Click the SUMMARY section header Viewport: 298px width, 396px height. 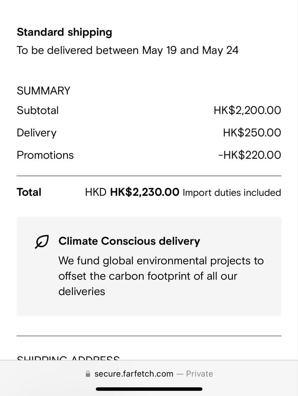point(44,91)
